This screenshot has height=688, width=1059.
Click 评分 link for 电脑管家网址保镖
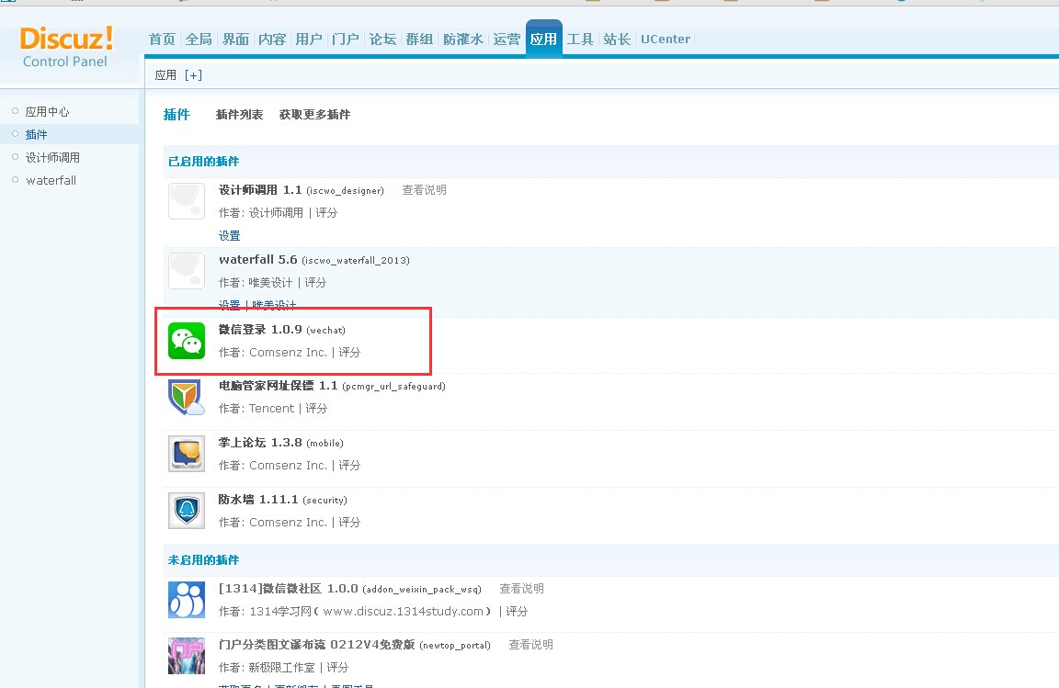point(316,409)
